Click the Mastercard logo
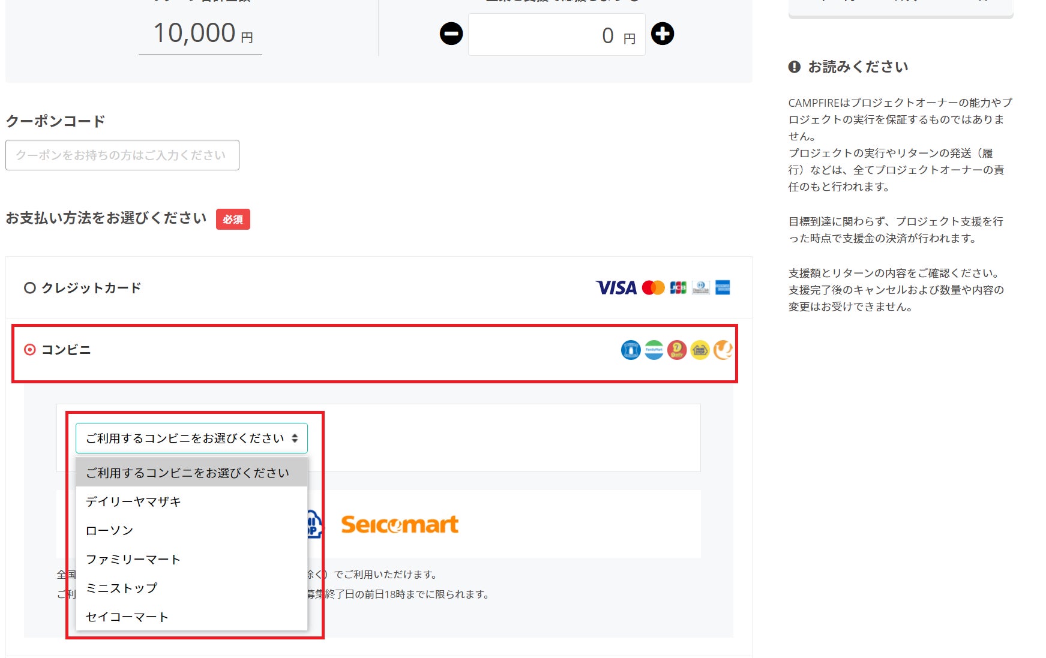Screen dimensions: 1046x658 click(653, 288)
